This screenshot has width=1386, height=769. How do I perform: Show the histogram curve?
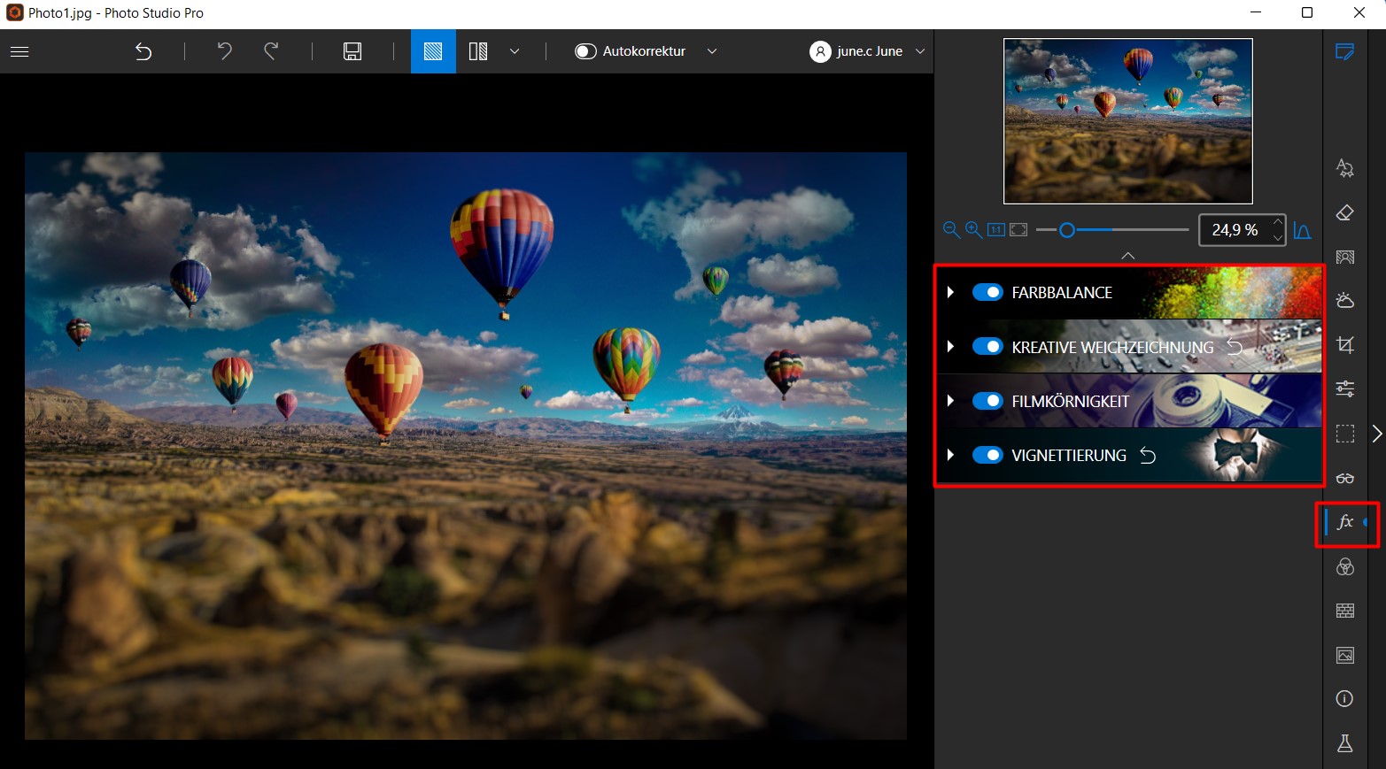(x=1302, y=230)
